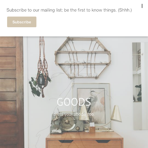Click the wooden dresser top
Screen dimensions: 148x148
point(85,136)
